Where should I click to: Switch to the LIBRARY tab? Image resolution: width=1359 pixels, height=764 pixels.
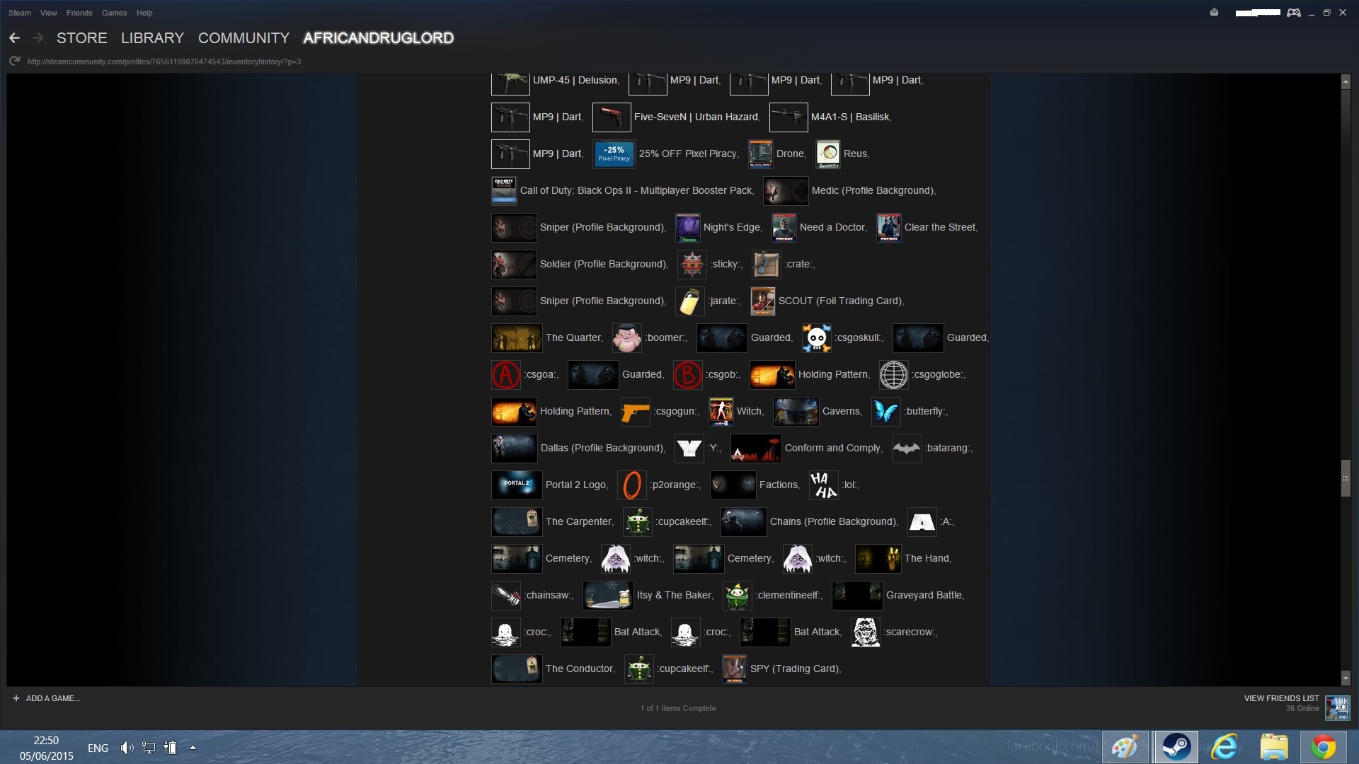[152, 38]
